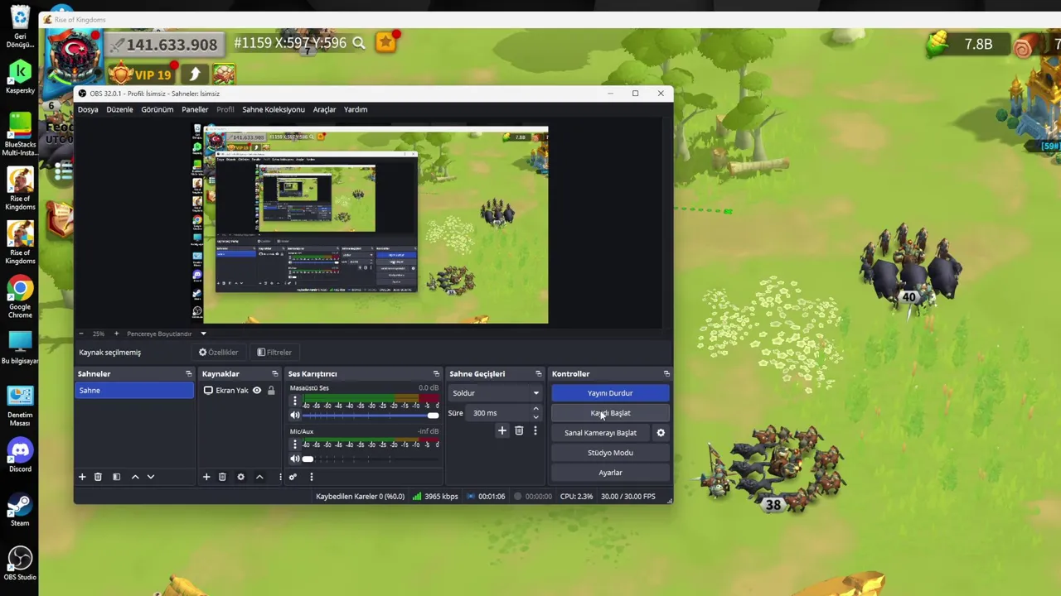Lock the Ekran Yak source
The image size is (1061, 596).
coord(271,391)
